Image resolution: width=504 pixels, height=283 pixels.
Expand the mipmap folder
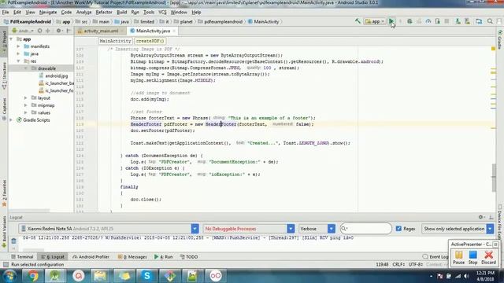[26, 105]
